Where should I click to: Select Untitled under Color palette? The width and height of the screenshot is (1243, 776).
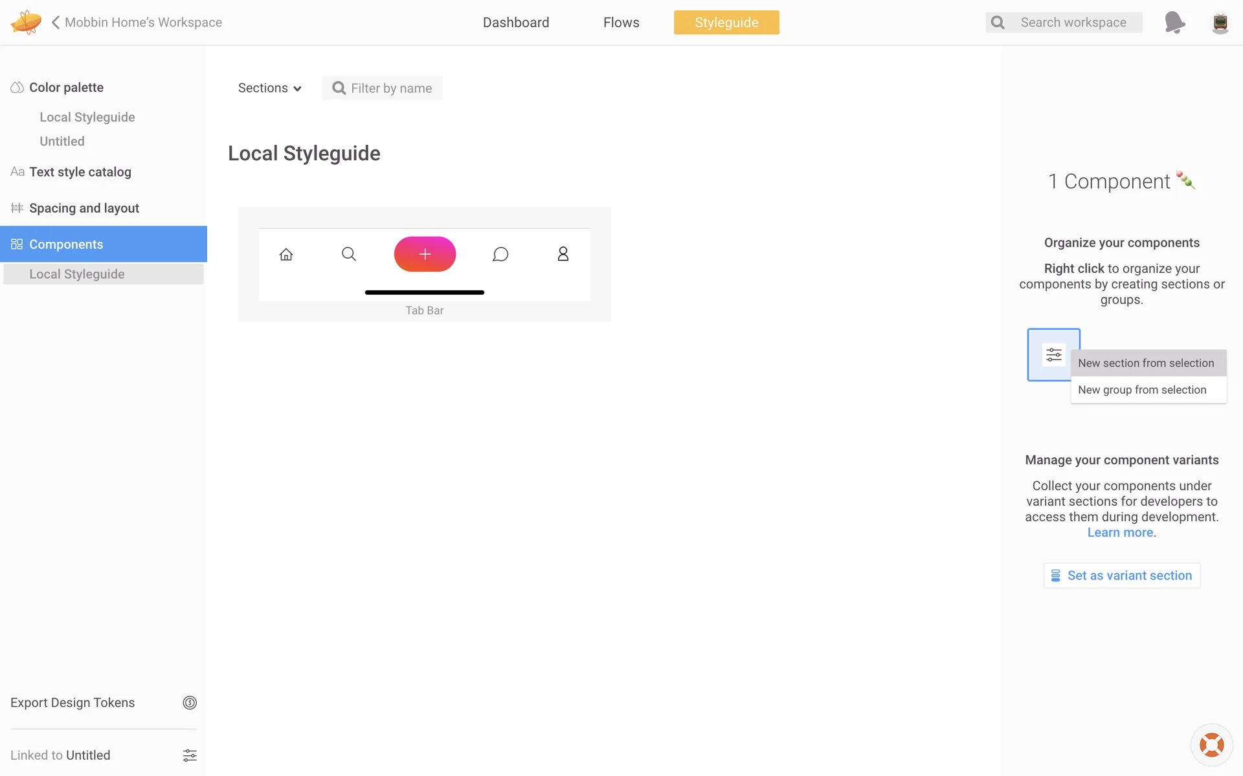pyautogui.click(x=62, y=141)
